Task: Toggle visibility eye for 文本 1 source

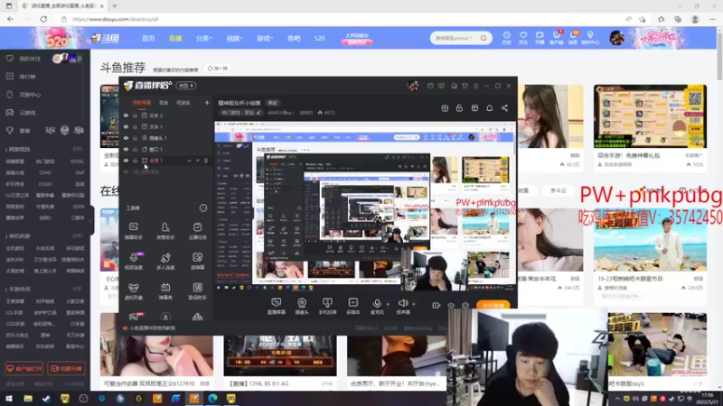Action: click(x=126, y=126)
